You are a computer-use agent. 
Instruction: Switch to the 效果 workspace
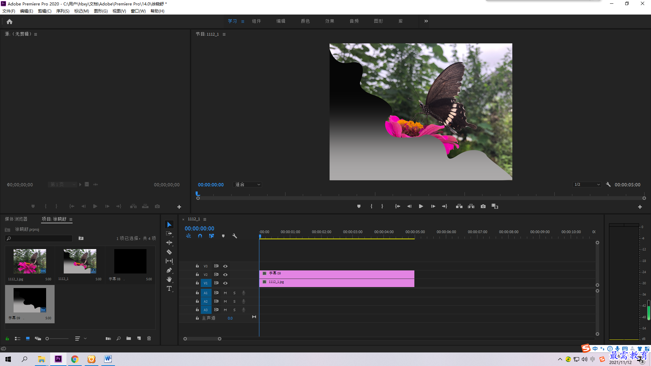coord(330,21)
